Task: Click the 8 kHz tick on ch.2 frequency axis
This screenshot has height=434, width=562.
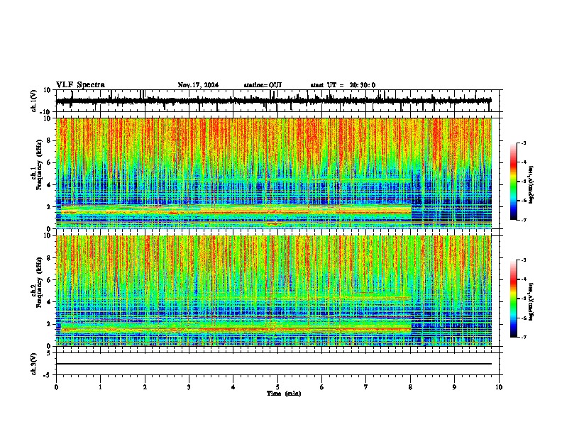Action: tap(49, 258)
